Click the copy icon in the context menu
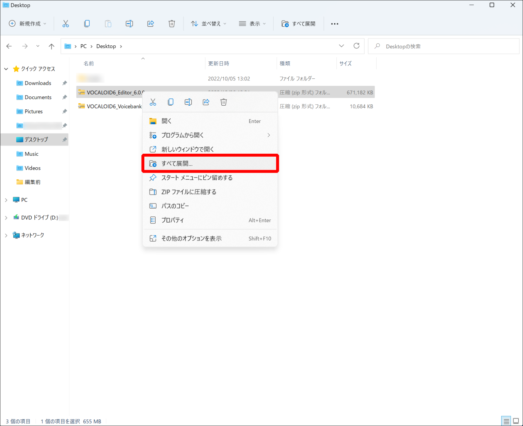The image size is (523, 426). point(171,102)
